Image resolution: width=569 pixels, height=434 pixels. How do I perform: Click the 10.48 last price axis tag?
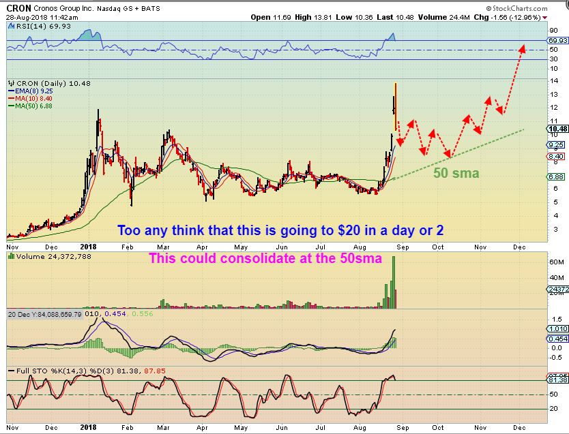pos(557,129)
